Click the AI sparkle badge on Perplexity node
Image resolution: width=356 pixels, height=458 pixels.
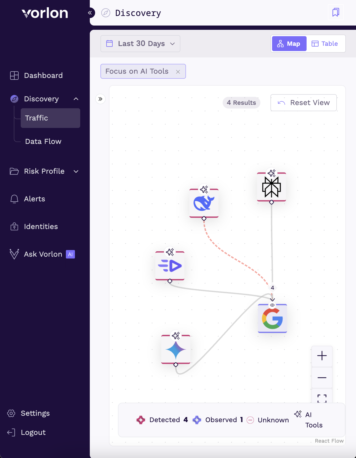pyautogui.click(x=272, y=173)
